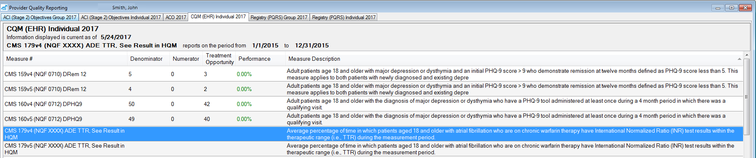Select the CQM (EHR) Individual 2017 tab
The height and width of the screenshot is (158, 756).
[218, 17]
